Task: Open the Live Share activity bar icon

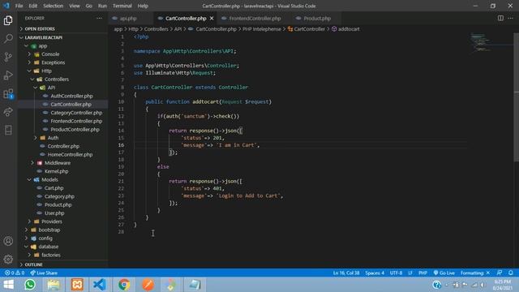Action: tap(8, 112)
